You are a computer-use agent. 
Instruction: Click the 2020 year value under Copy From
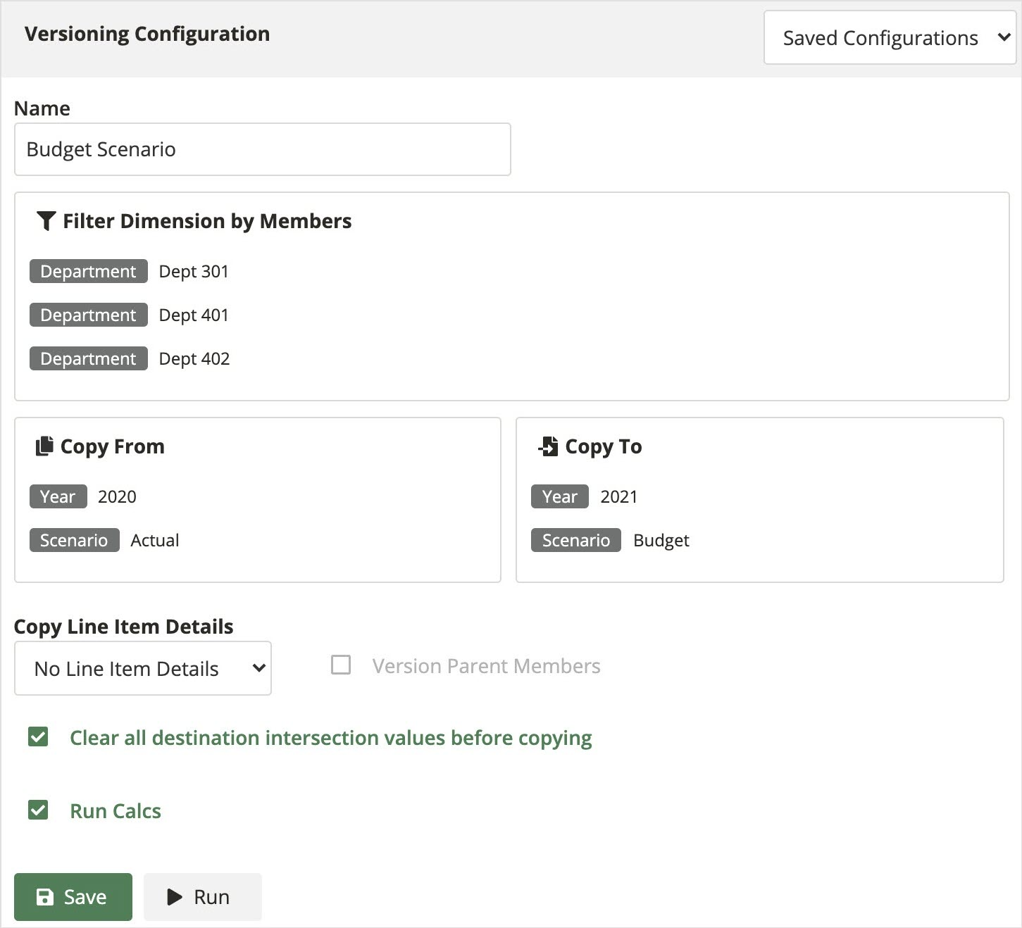(116, 496)
